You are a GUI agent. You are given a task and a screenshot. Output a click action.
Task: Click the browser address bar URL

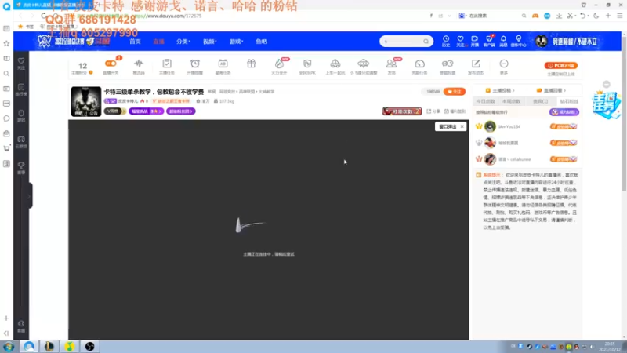(169, 16)
